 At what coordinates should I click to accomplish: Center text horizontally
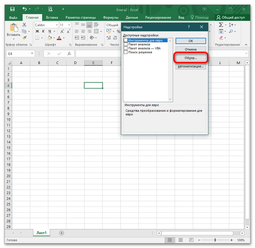[x=83, y=31]
